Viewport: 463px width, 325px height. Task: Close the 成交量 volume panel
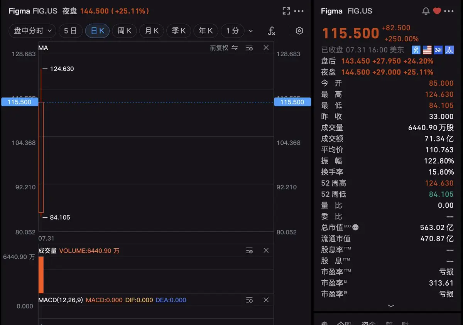pyautogui.click(x=266, y=251)
